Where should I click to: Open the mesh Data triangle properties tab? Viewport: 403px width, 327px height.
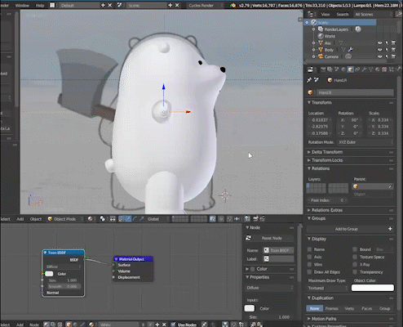pos(370,69)
